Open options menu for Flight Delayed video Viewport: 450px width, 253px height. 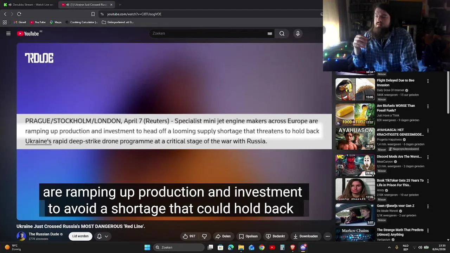pos(428,81)
